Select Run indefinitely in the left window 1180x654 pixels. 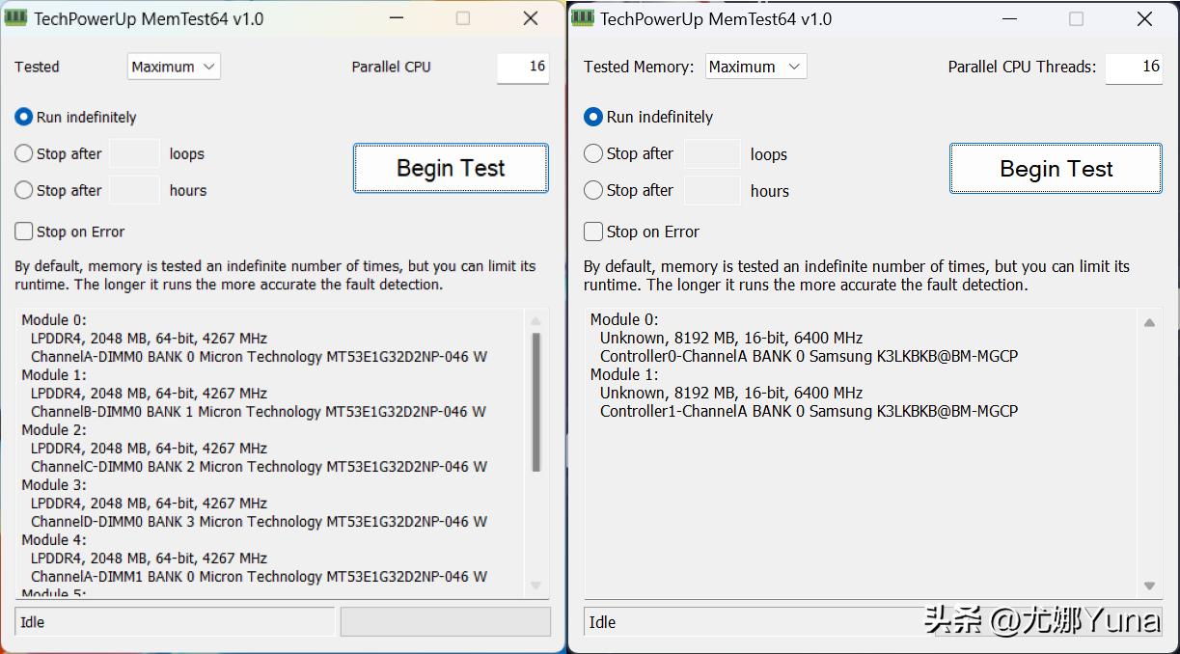pyautogui.click(x=24, y=117)
